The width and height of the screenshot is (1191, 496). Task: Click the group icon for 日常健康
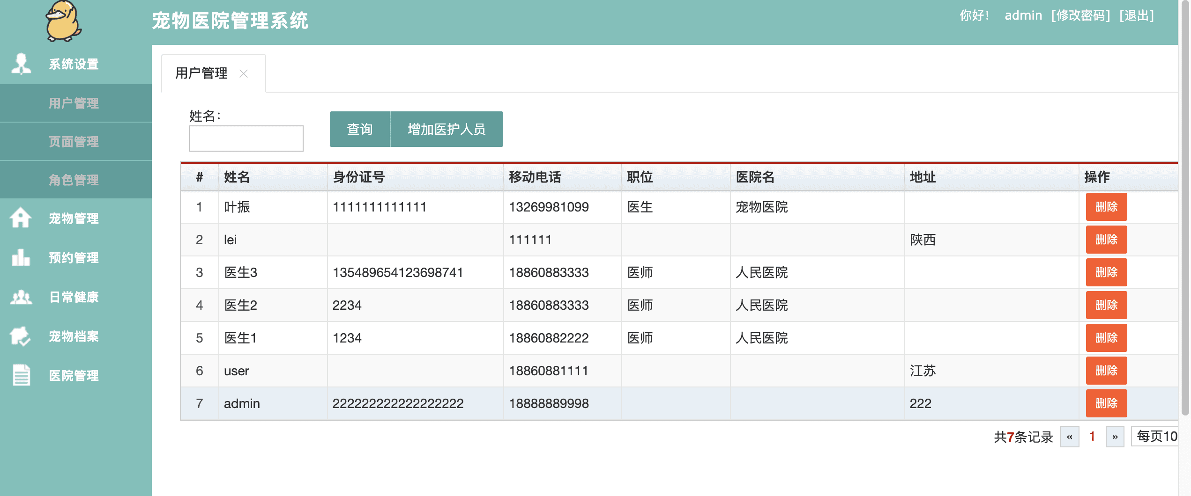click(21, 297)
